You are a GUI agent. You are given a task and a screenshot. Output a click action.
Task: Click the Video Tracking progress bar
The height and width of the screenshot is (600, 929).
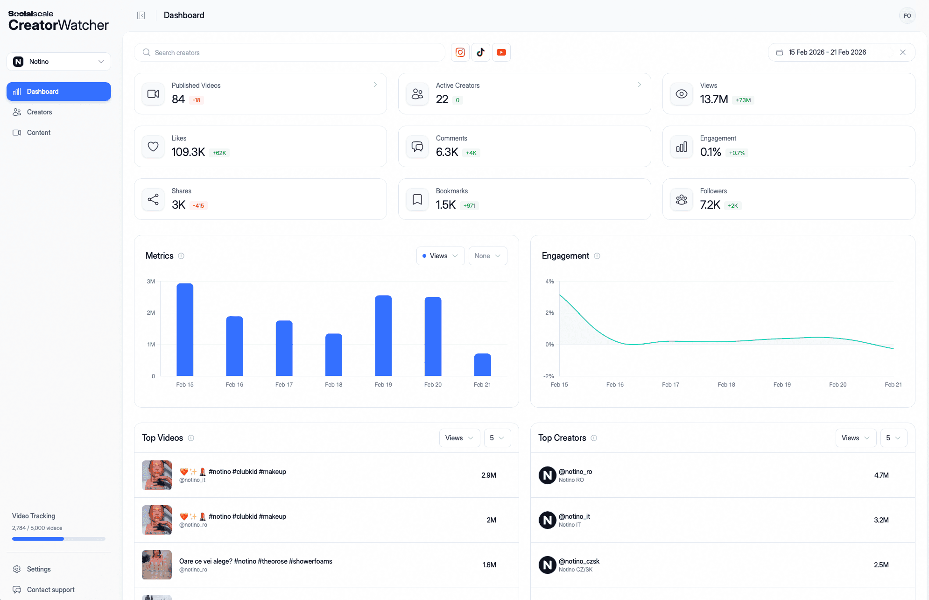click(x=59, y=539)
